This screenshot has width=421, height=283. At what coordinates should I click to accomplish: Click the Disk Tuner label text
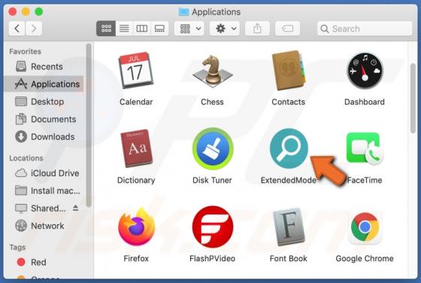(x=212, y=180)
